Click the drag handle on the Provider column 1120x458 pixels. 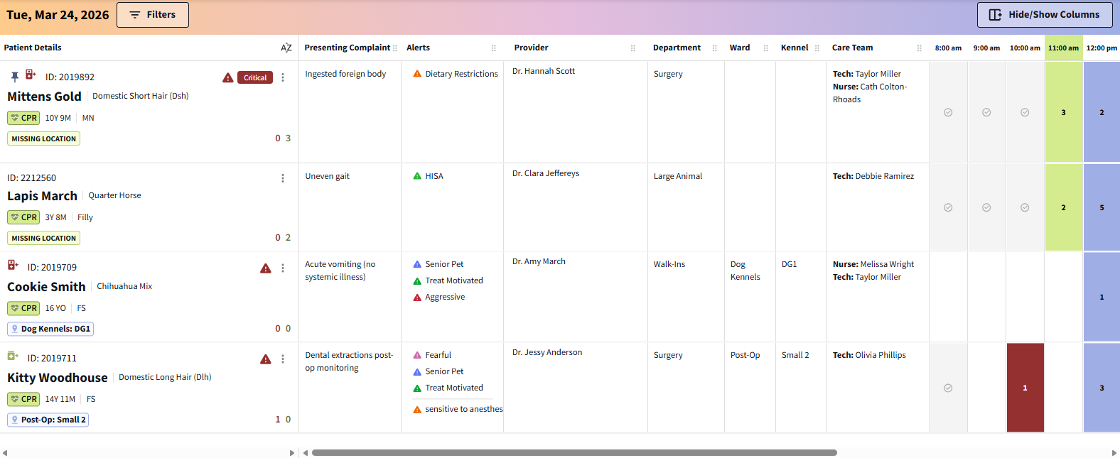pyautogui.click(x=632, y=48)
